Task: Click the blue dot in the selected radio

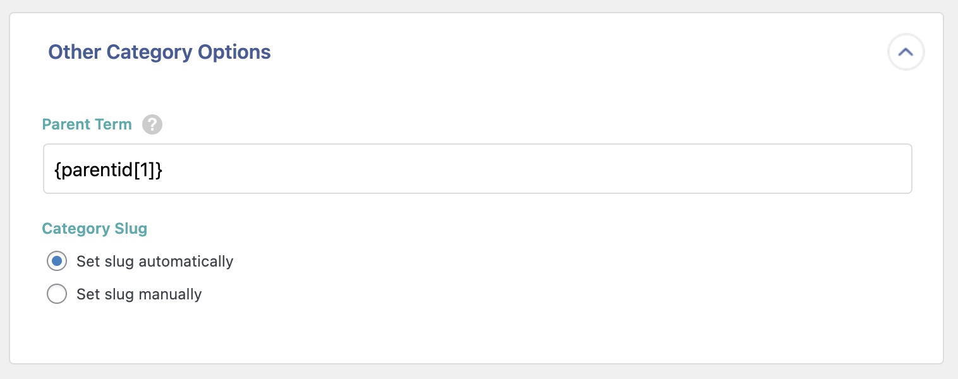Action: pos(57,261)
